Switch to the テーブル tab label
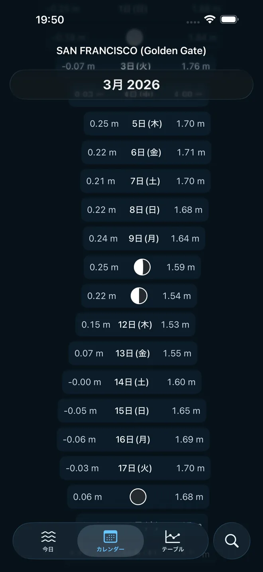This screenshot has height=572, width=263. pyautogui.click(x=173, y=549)
